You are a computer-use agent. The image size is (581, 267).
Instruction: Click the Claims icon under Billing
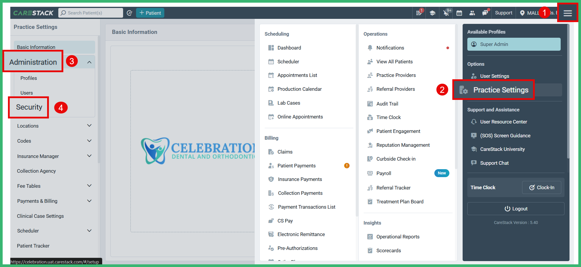[271, 151]
